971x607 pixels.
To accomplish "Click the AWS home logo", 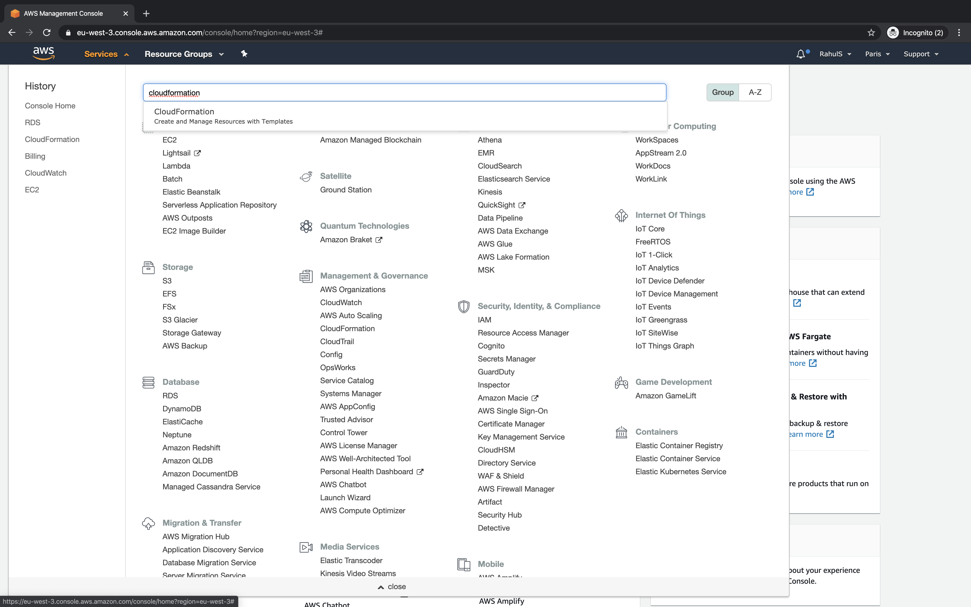I will (44, 53).
